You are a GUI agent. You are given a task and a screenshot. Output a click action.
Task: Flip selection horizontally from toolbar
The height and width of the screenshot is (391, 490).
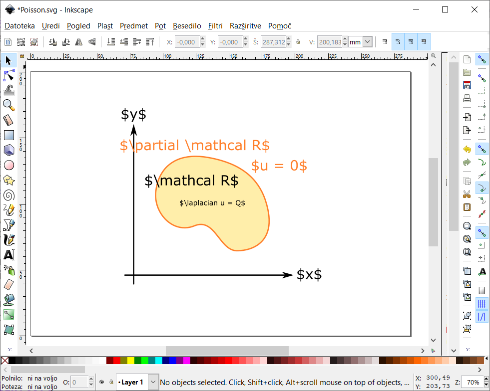78,42
